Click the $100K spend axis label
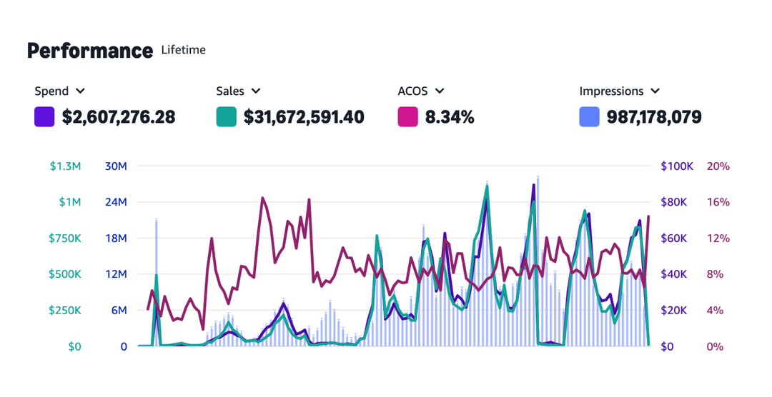The height and width of the screenshot is (397, 772). click(x=676, y=166)
